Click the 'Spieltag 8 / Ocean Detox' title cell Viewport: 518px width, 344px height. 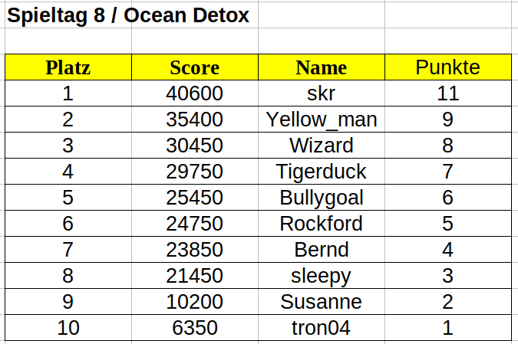point(127,16)
